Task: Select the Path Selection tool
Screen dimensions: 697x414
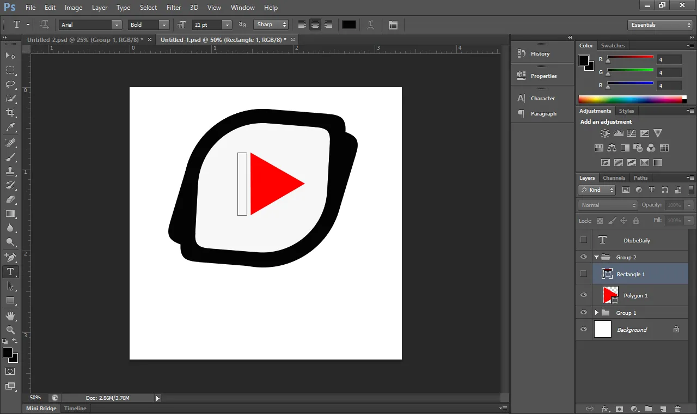Action: pos(10,285)
